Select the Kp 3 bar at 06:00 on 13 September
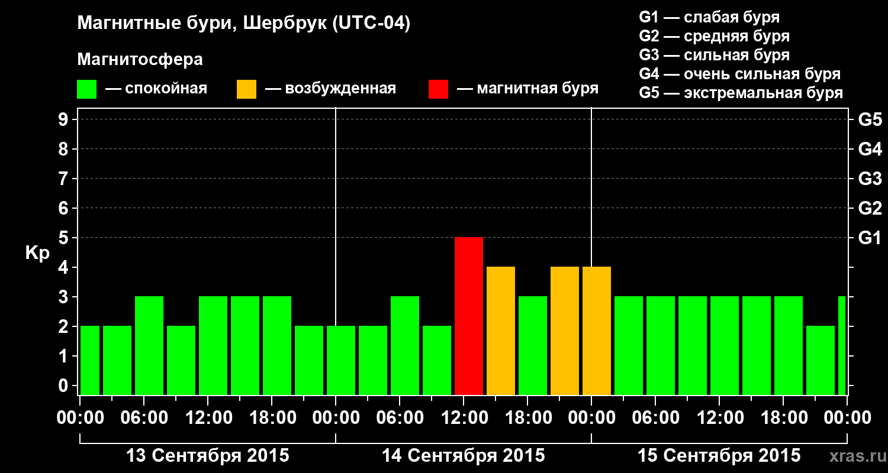 click(149, 346)
